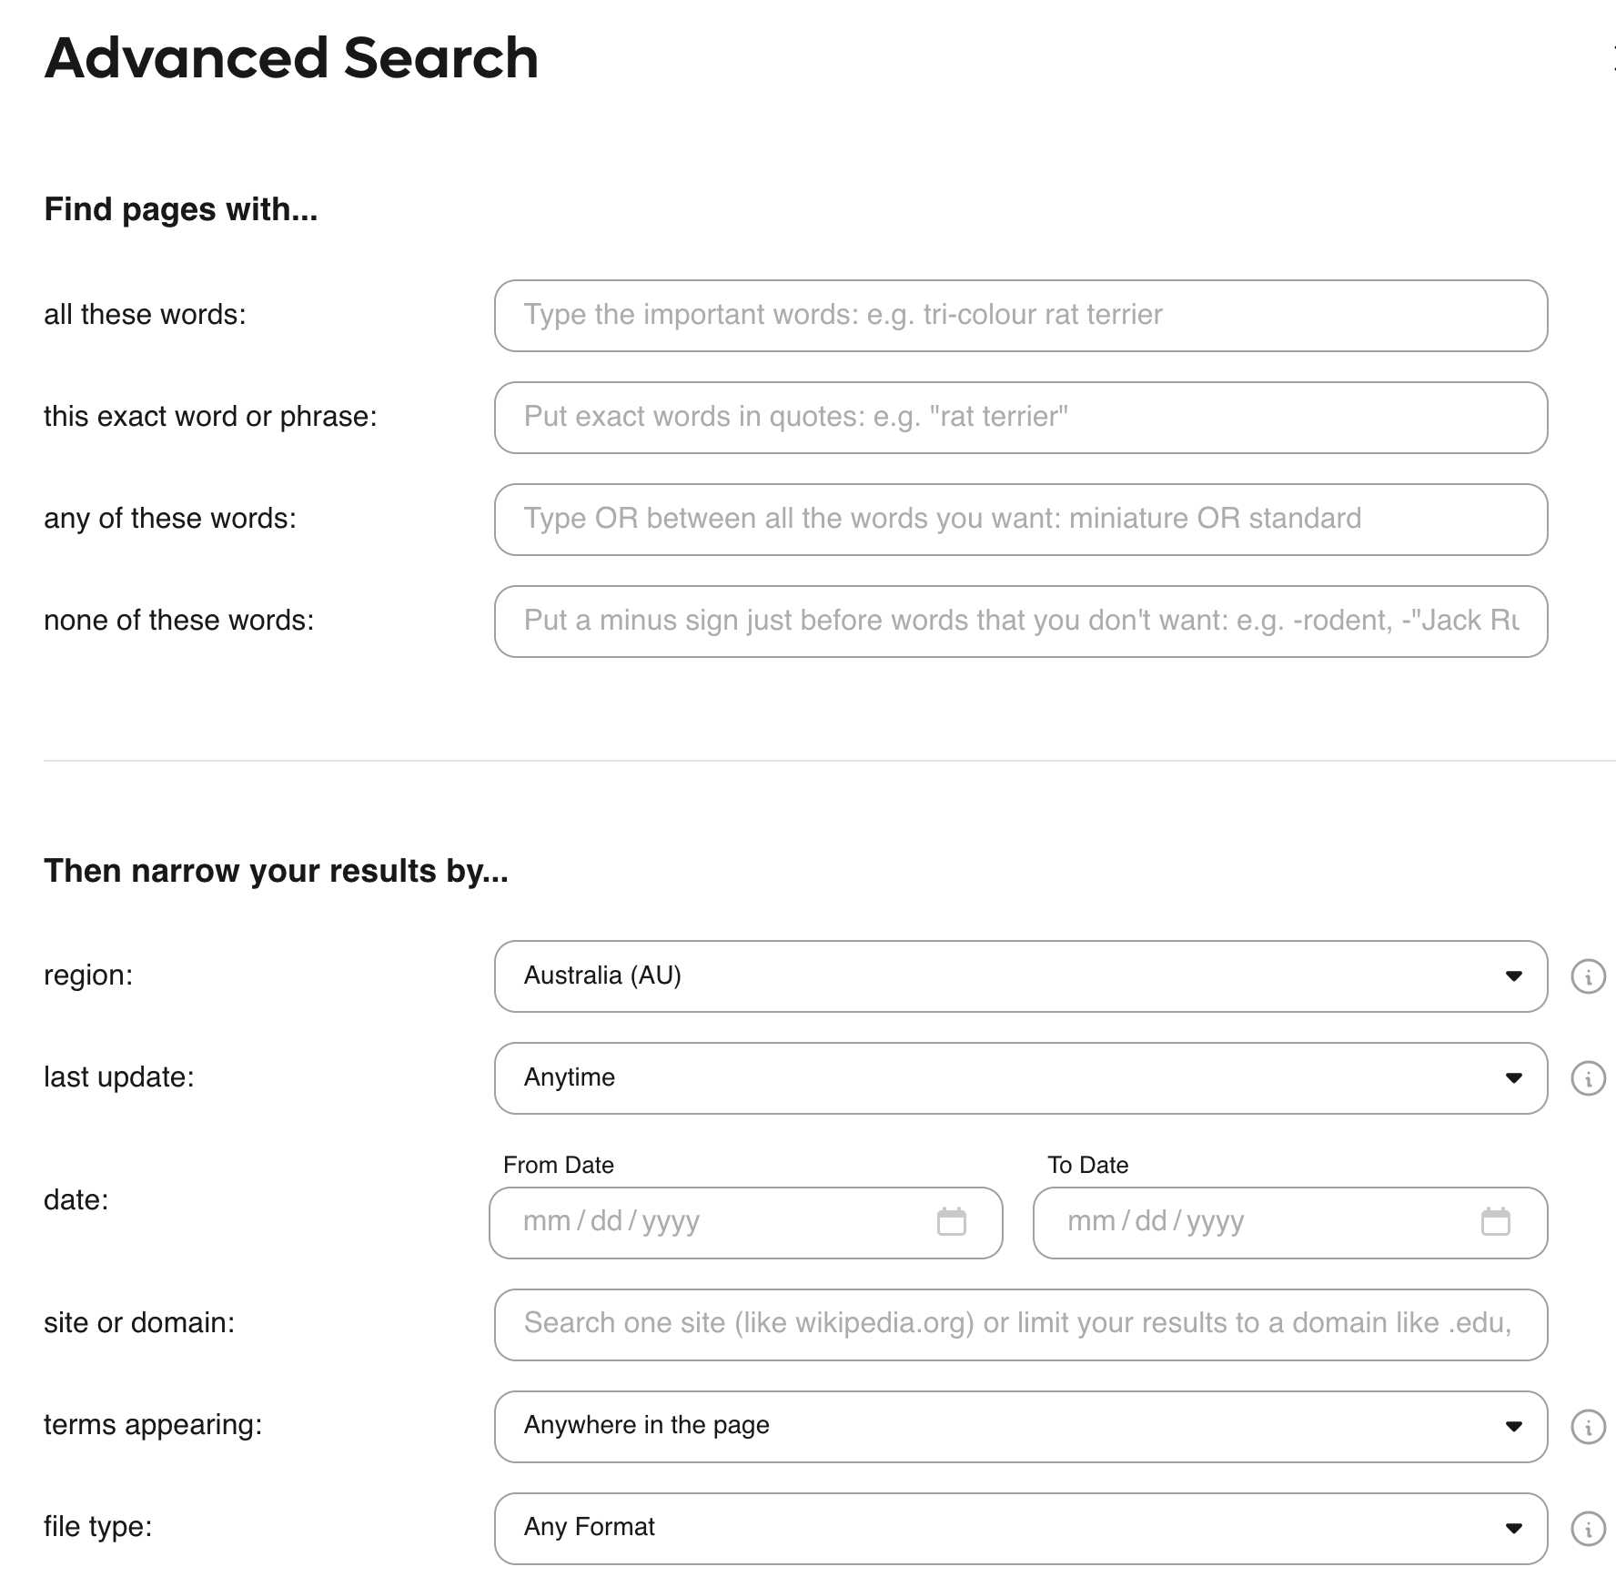The height and width of the screenshot is (1587, 1616).
Task: Click the info icon beside region dropdown
Action: [1588, 977]
